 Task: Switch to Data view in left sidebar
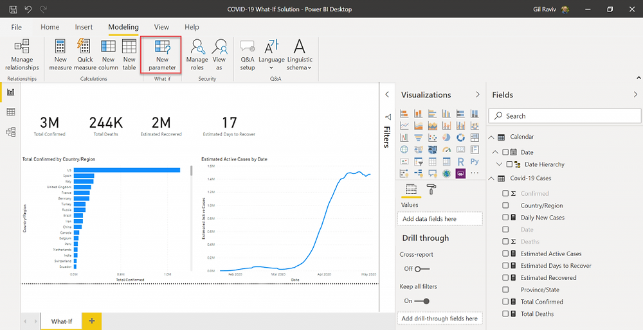pos(11,112)
